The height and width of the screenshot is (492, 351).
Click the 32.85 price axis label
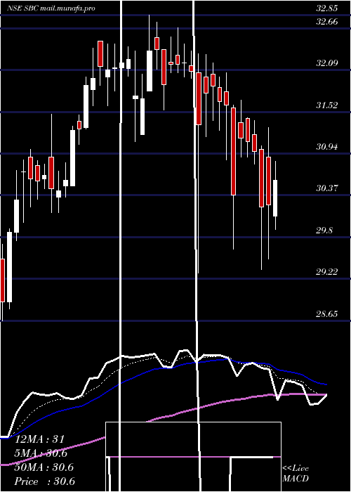[x=327, y=8]
